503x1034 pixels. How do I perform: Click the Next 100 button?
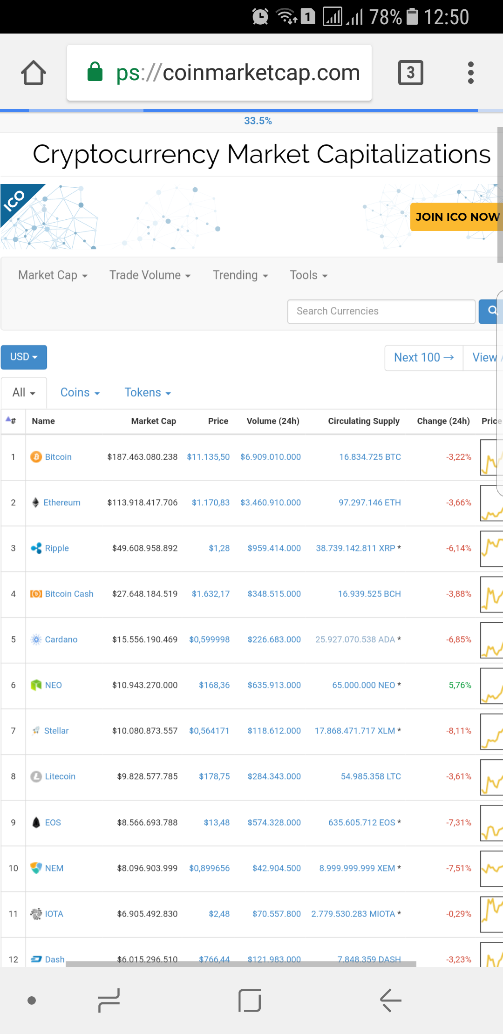pos(424,358)
